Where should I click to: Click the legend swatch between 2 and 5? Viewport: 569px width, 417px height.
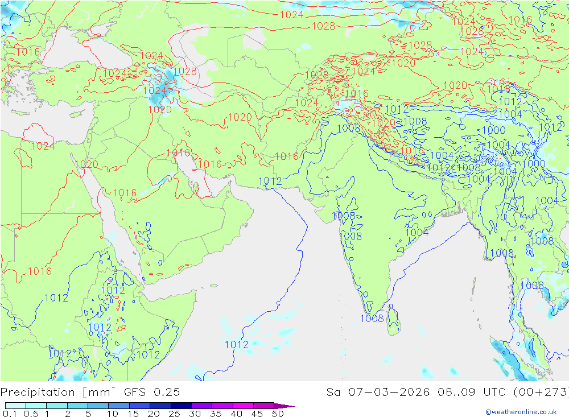pos(77,406)
